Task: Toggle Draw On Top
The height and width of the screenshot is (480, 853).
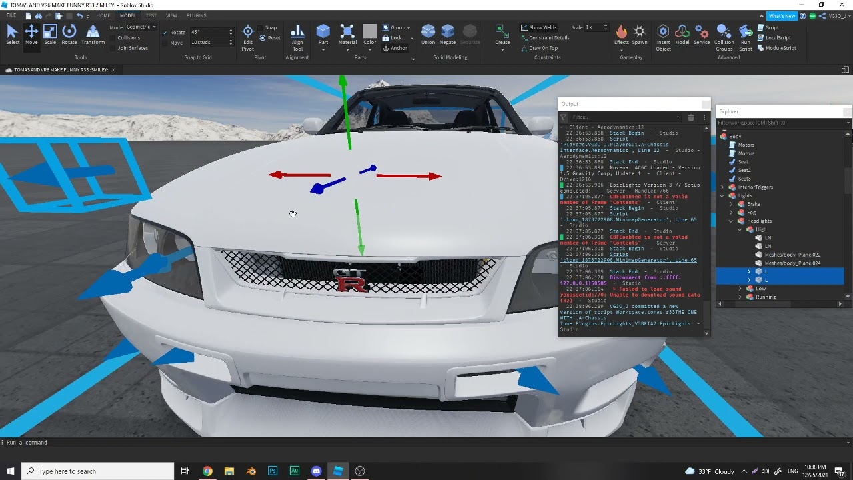Action: click(x=539, y=48)
